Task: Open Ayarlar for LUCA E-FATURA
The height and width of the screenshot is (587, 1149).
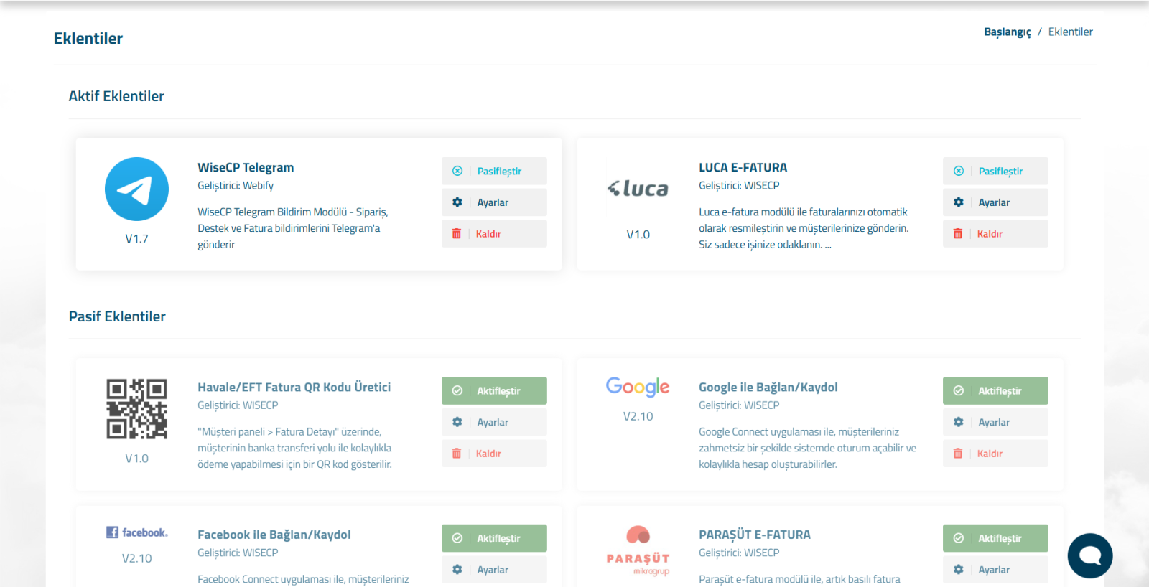Action: coord(995,202)
